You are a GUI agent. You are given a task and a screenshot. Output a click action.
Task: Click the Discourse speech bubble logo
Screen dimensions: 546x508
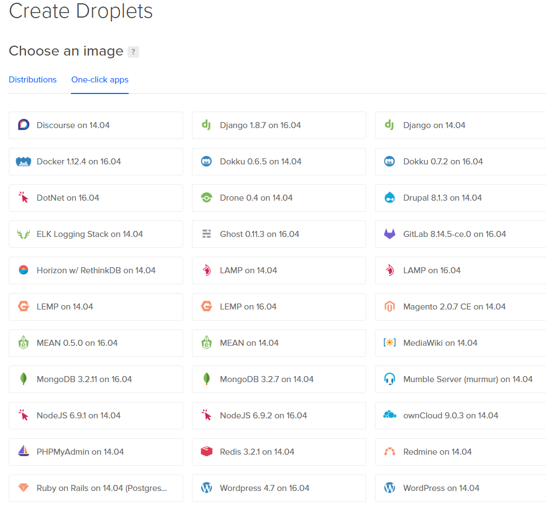click(24, 125)
